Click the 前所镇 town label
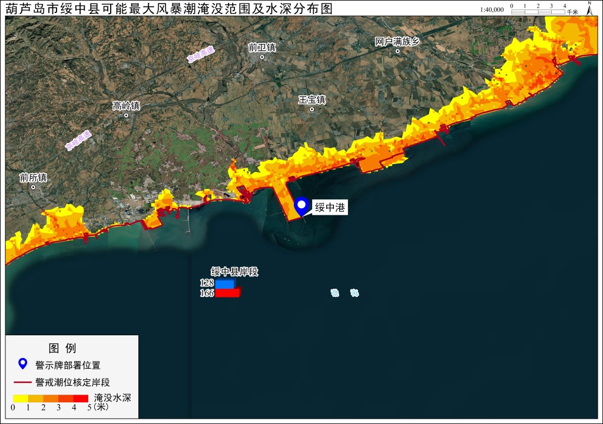Screen dimensions: 603x424 [x=33, y=178]
